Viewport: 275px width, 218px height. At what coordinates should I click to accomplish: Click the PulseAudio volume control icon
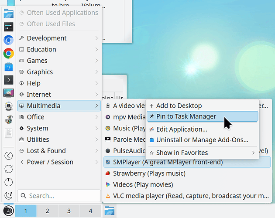[x=108, y=151]
